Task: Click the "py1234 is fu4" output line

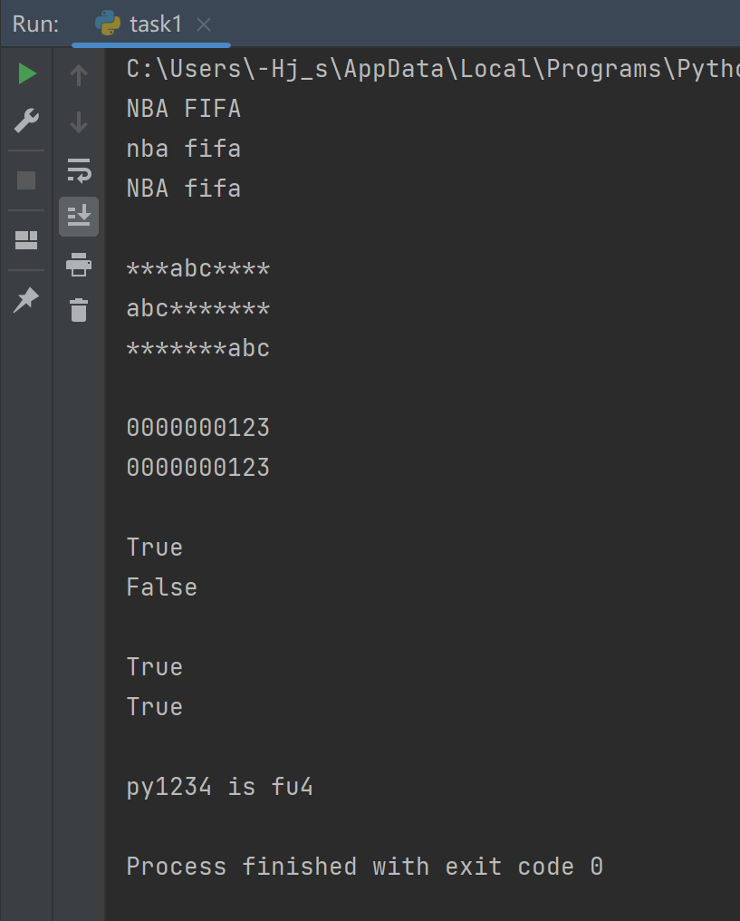Action: tap(219, 787)
